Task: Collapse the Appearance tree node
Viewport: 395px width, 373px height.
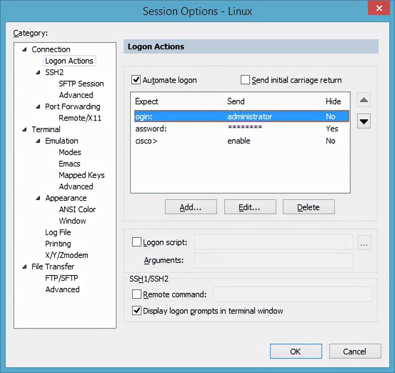Action: point(38,198)
